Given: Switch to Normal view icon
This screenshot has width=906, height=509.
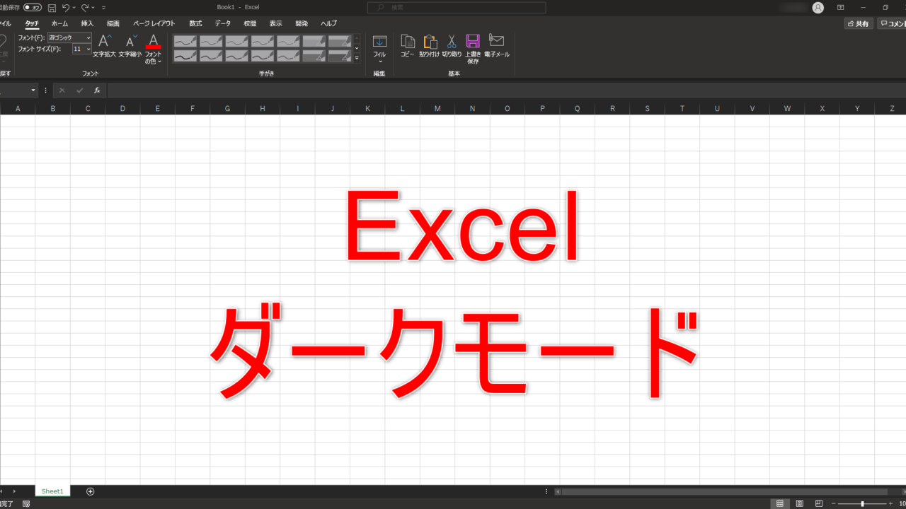Looking at the screenshot, I should pyautogui.click(x=780, y=503).
